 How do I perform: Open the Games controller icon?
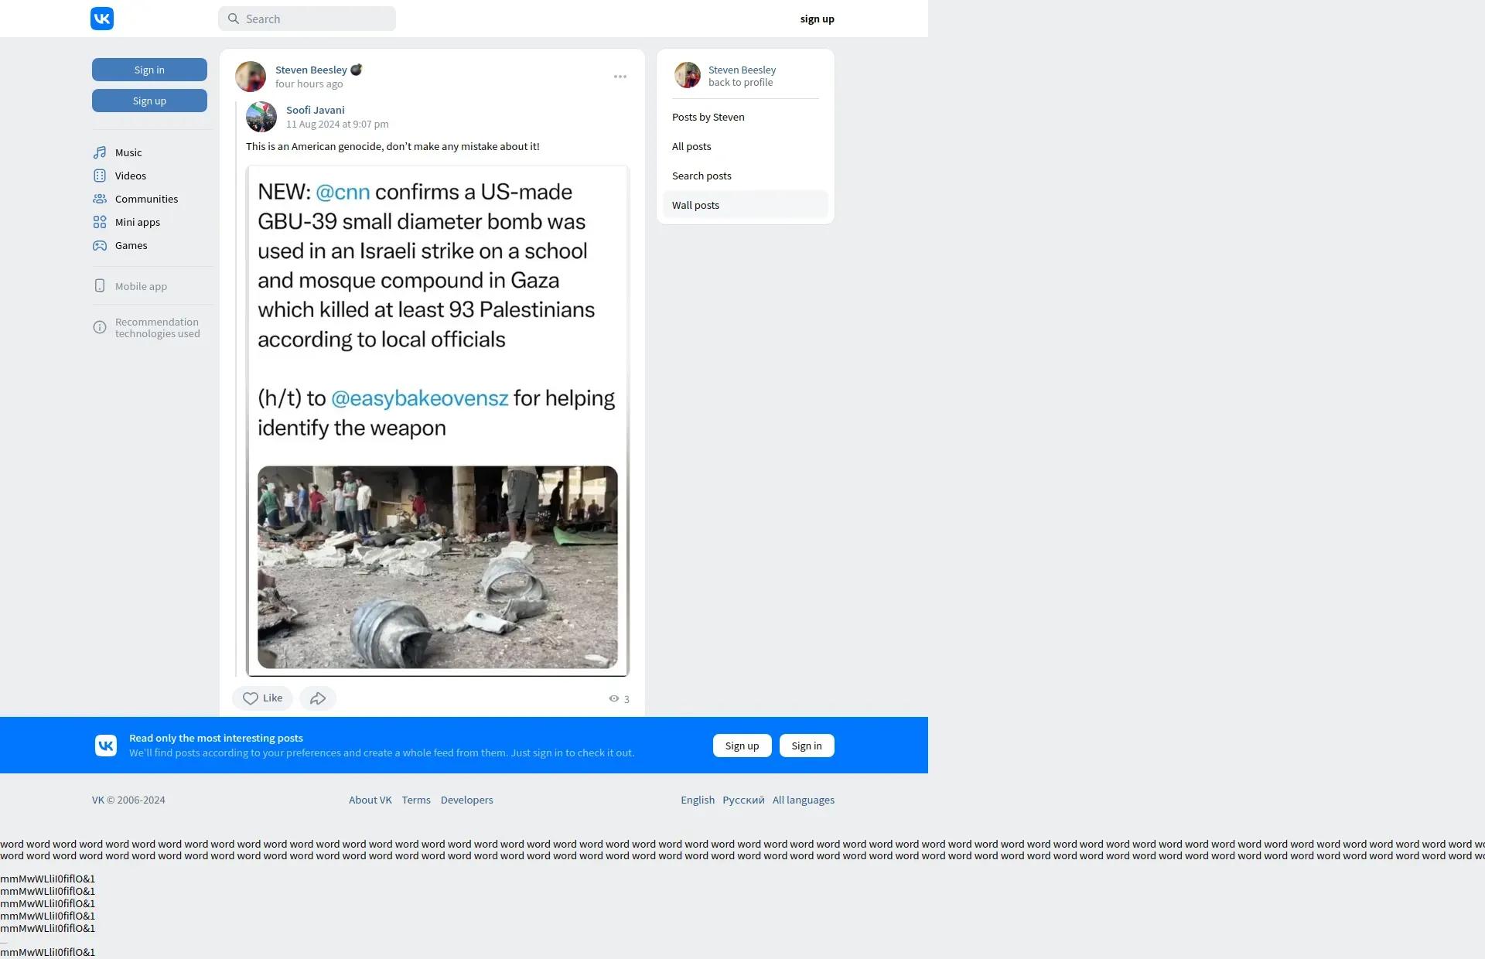pyautogui.click(x=100, y=245)
